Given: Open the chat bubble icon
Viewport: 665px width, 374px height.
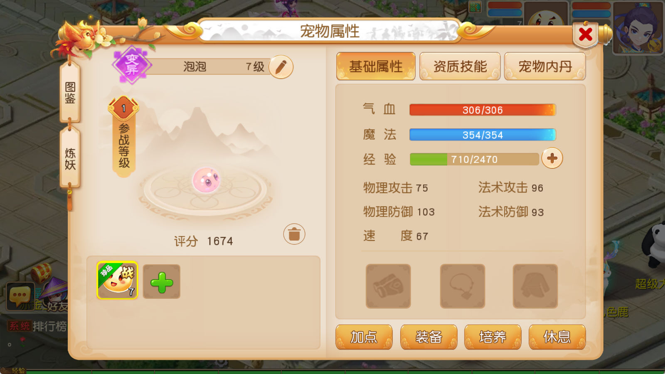Looking at the screenshot, I should (x=20, y=296).
